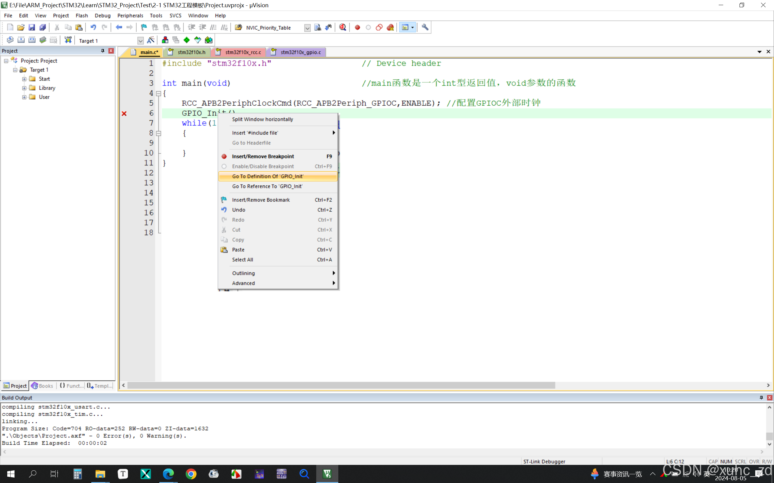Click the find text field NVIC_Priority_Table
774x483 pixels.
(274, 28)
